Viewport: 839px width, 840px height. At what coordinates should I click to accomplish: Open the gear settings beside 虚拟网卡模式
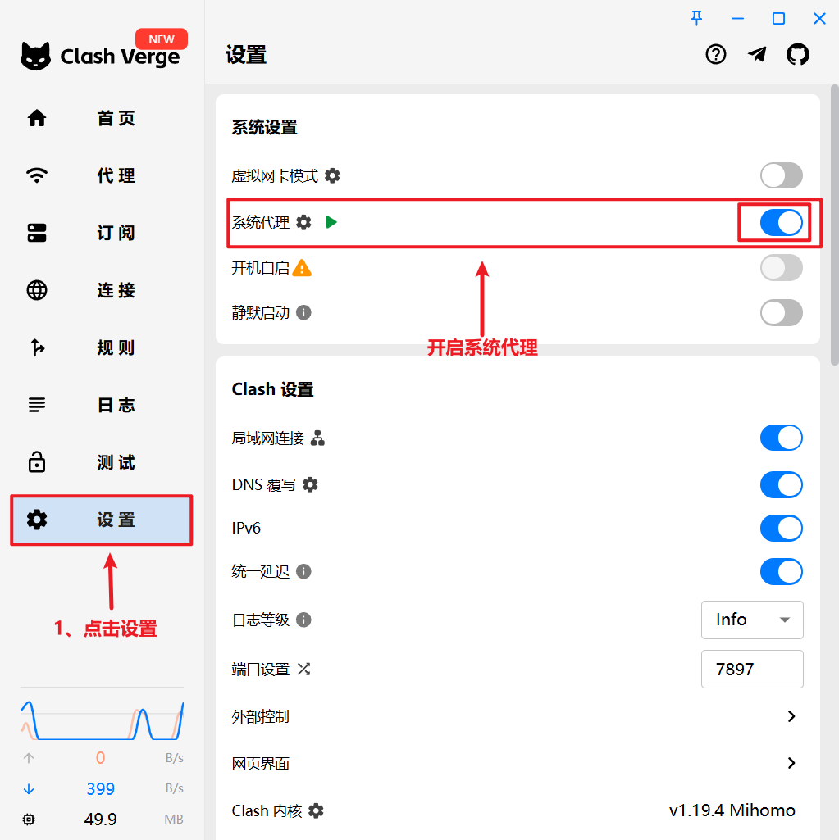click(332, 175)
